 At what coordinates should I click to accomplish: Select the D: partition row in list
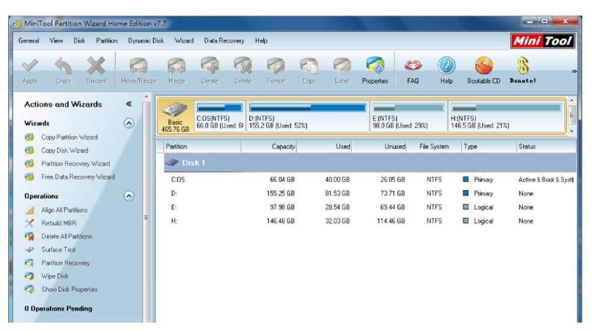(370, 193)
